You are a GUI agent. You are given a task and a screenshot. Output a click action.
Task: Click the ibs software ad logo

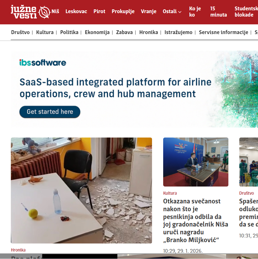coord(43,62)
